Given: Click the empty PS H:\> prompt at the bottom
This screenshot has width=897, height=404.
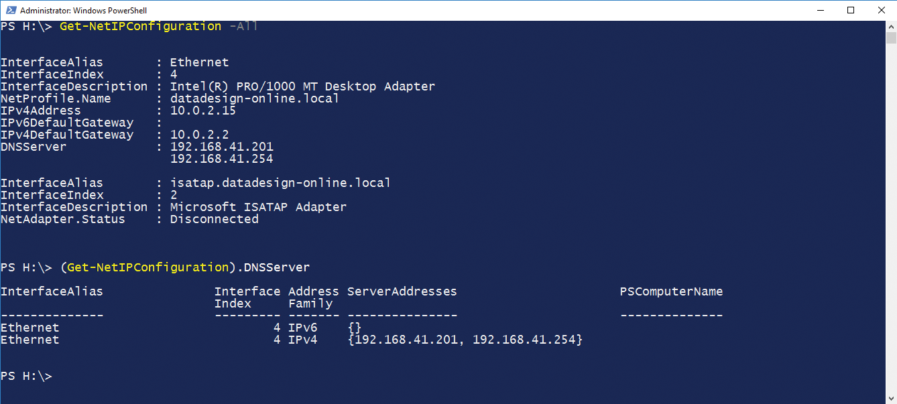Looking at the screenshot, I should point(26,376).
